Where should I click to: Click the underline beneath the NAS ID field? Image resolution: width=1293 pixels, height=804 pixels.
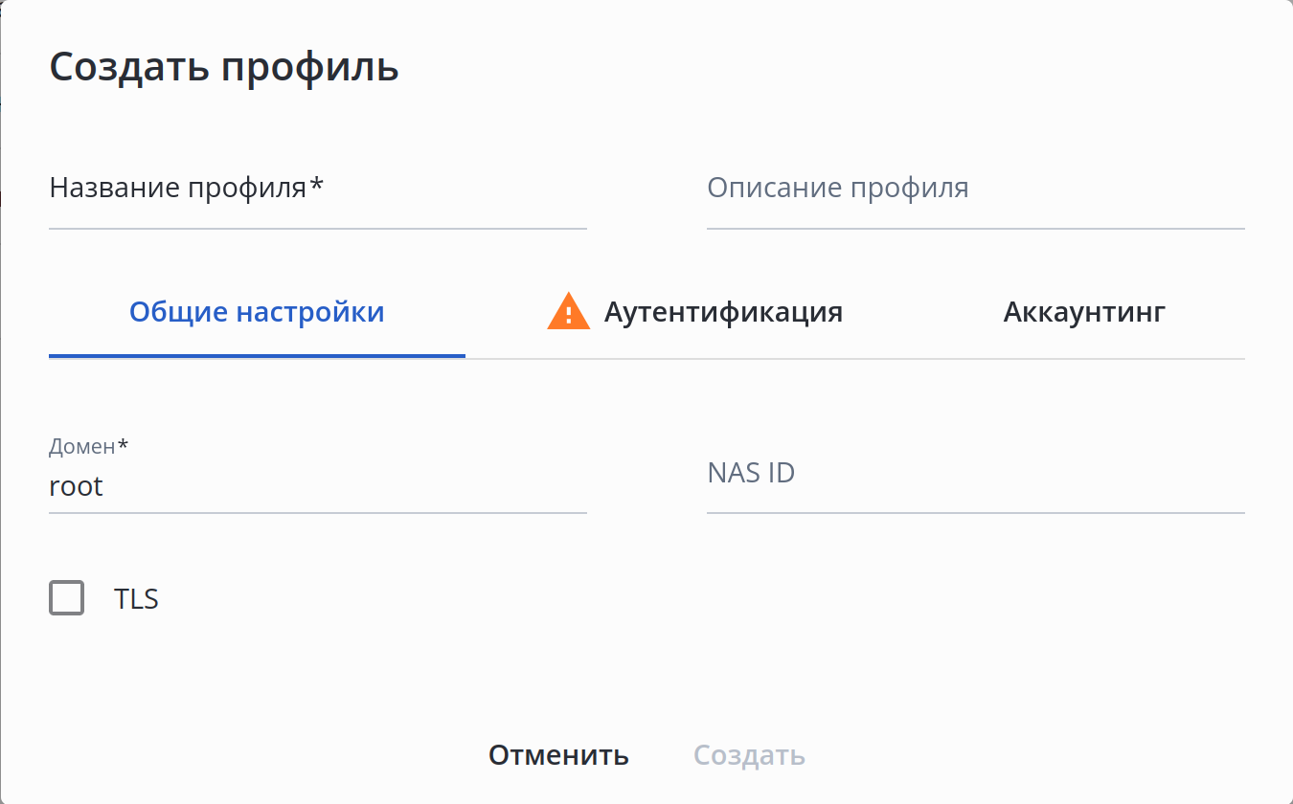[975, 513]
